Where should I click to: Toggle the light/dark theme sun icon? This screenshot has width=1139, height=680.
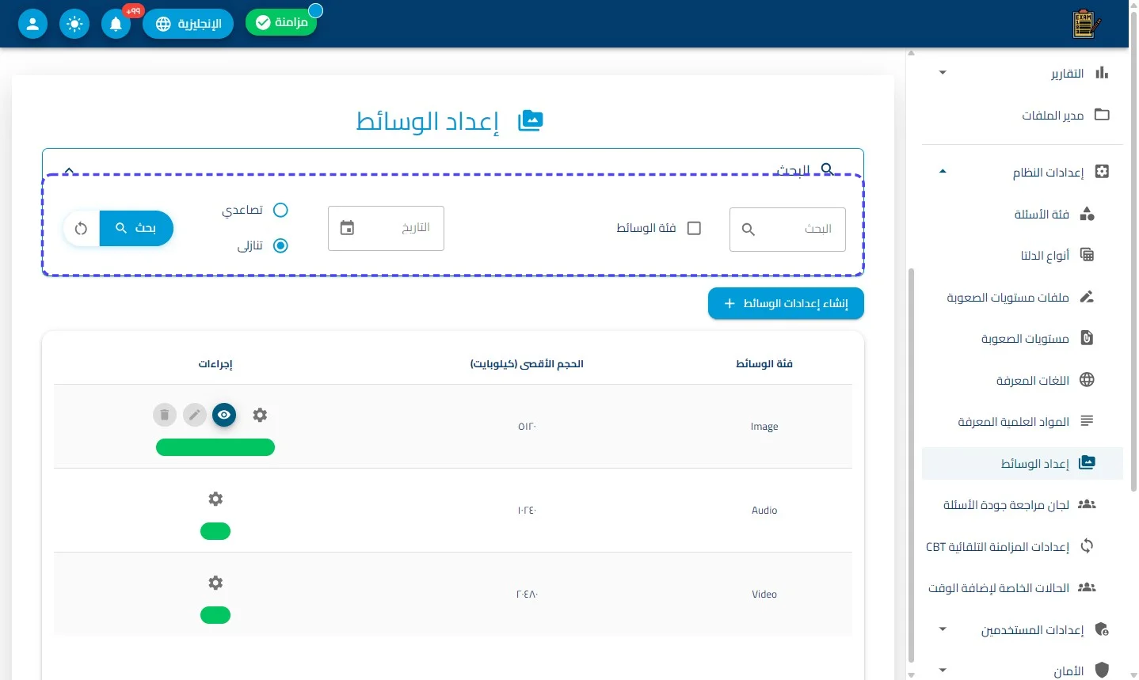tap(74, 24)
